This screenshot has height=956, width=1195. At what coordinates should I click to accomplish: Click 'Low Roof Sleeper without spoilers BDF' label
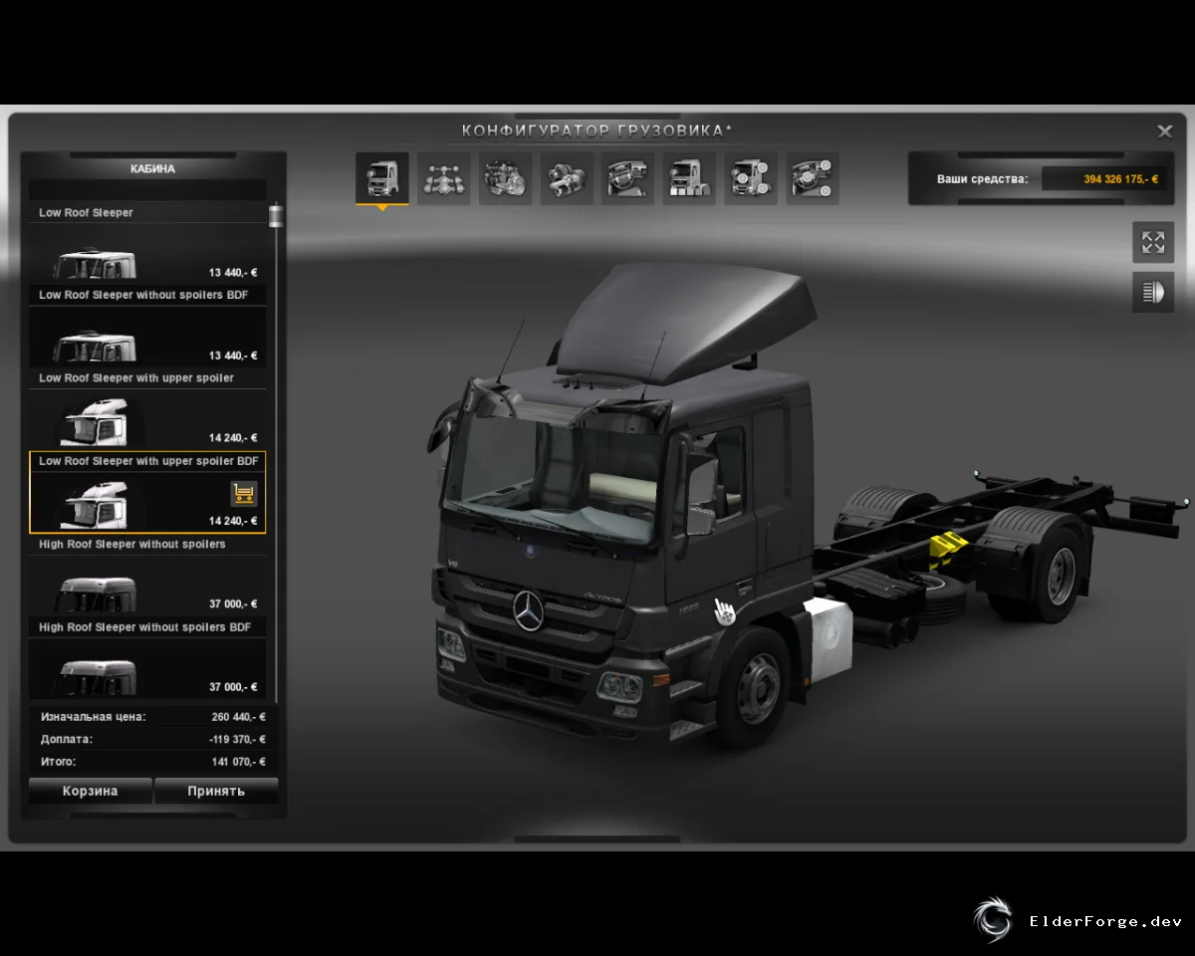(143, 295)
